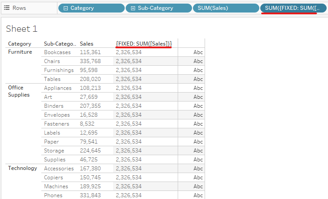The width and height of the screenshot is (328, 199).
Task: Select the Technology category label
Action: tap(22, 168)
